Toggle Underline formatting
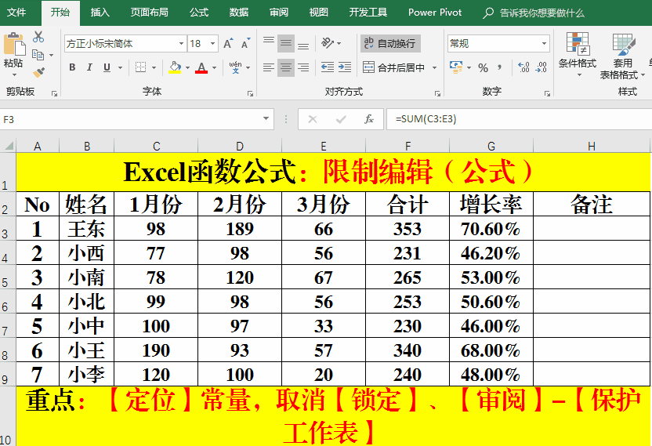652x446 pixels. point(107,67)
